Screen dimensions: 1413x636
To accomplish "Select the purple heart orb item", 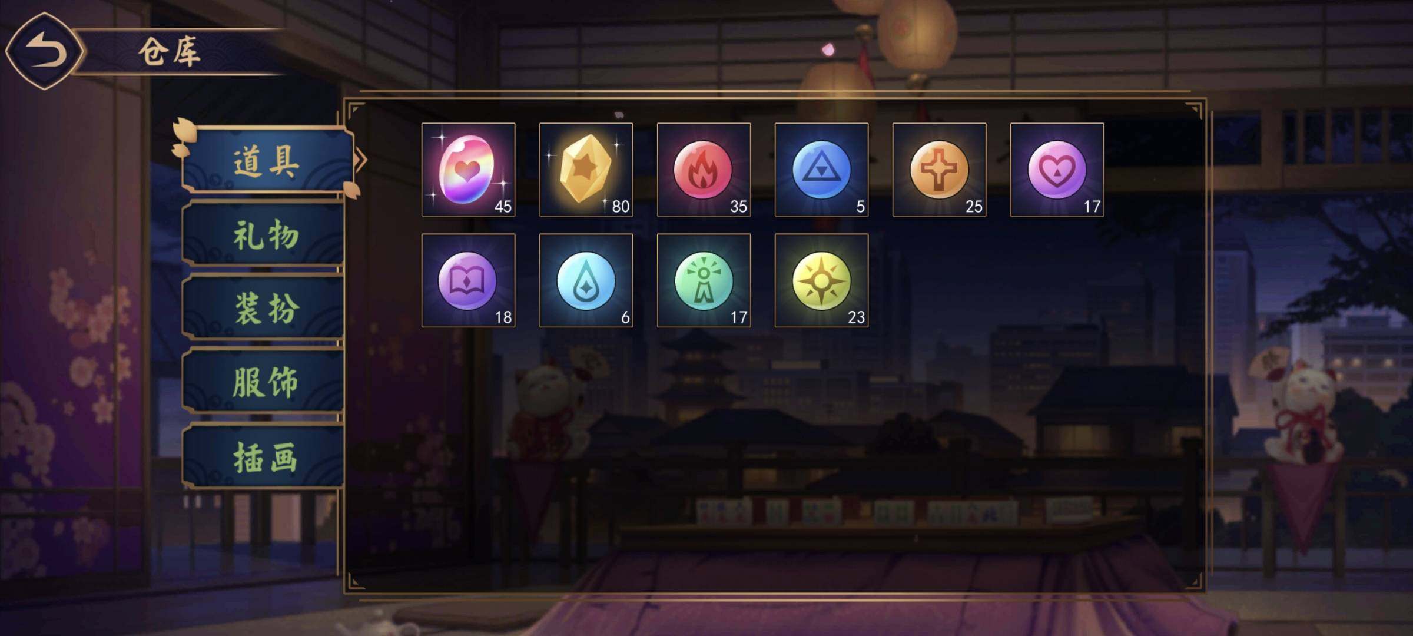I will pyautogui.click(x=1057, y=170).
